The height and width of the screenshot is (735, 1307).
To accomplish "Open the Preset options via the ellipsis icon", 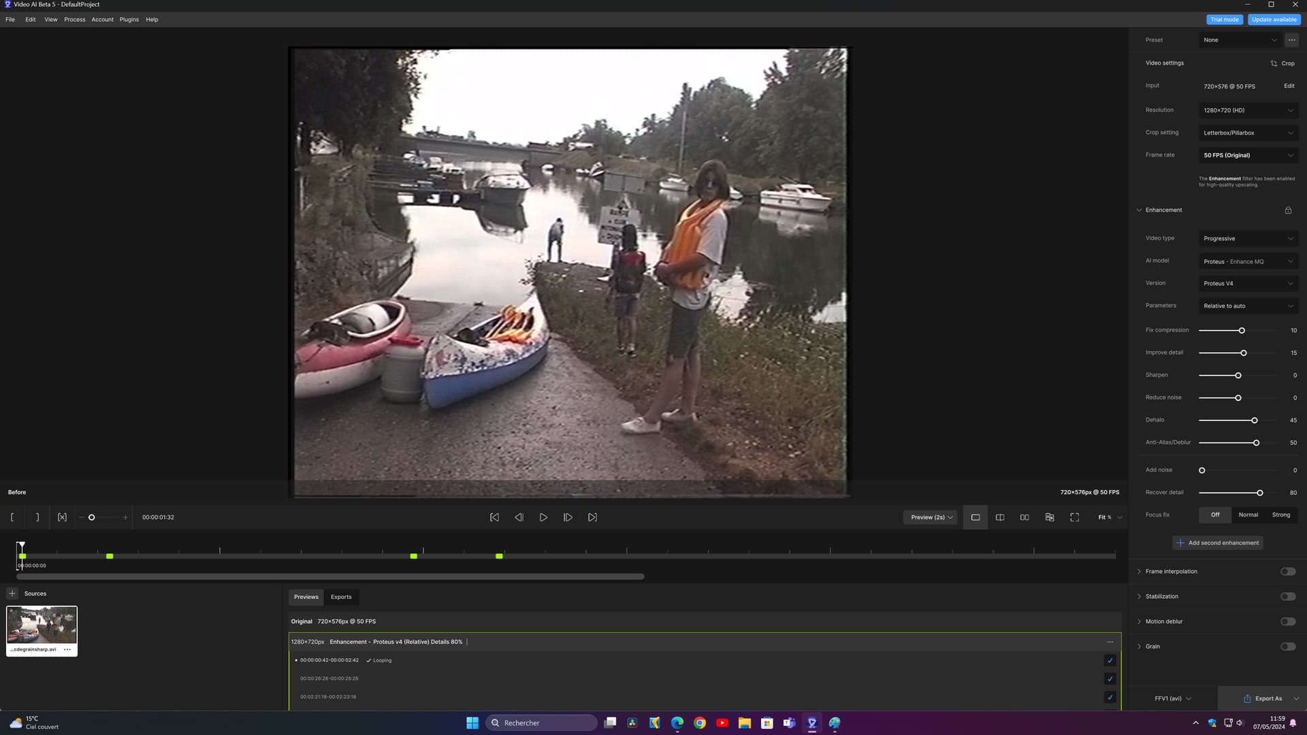I will point(1291,39).
